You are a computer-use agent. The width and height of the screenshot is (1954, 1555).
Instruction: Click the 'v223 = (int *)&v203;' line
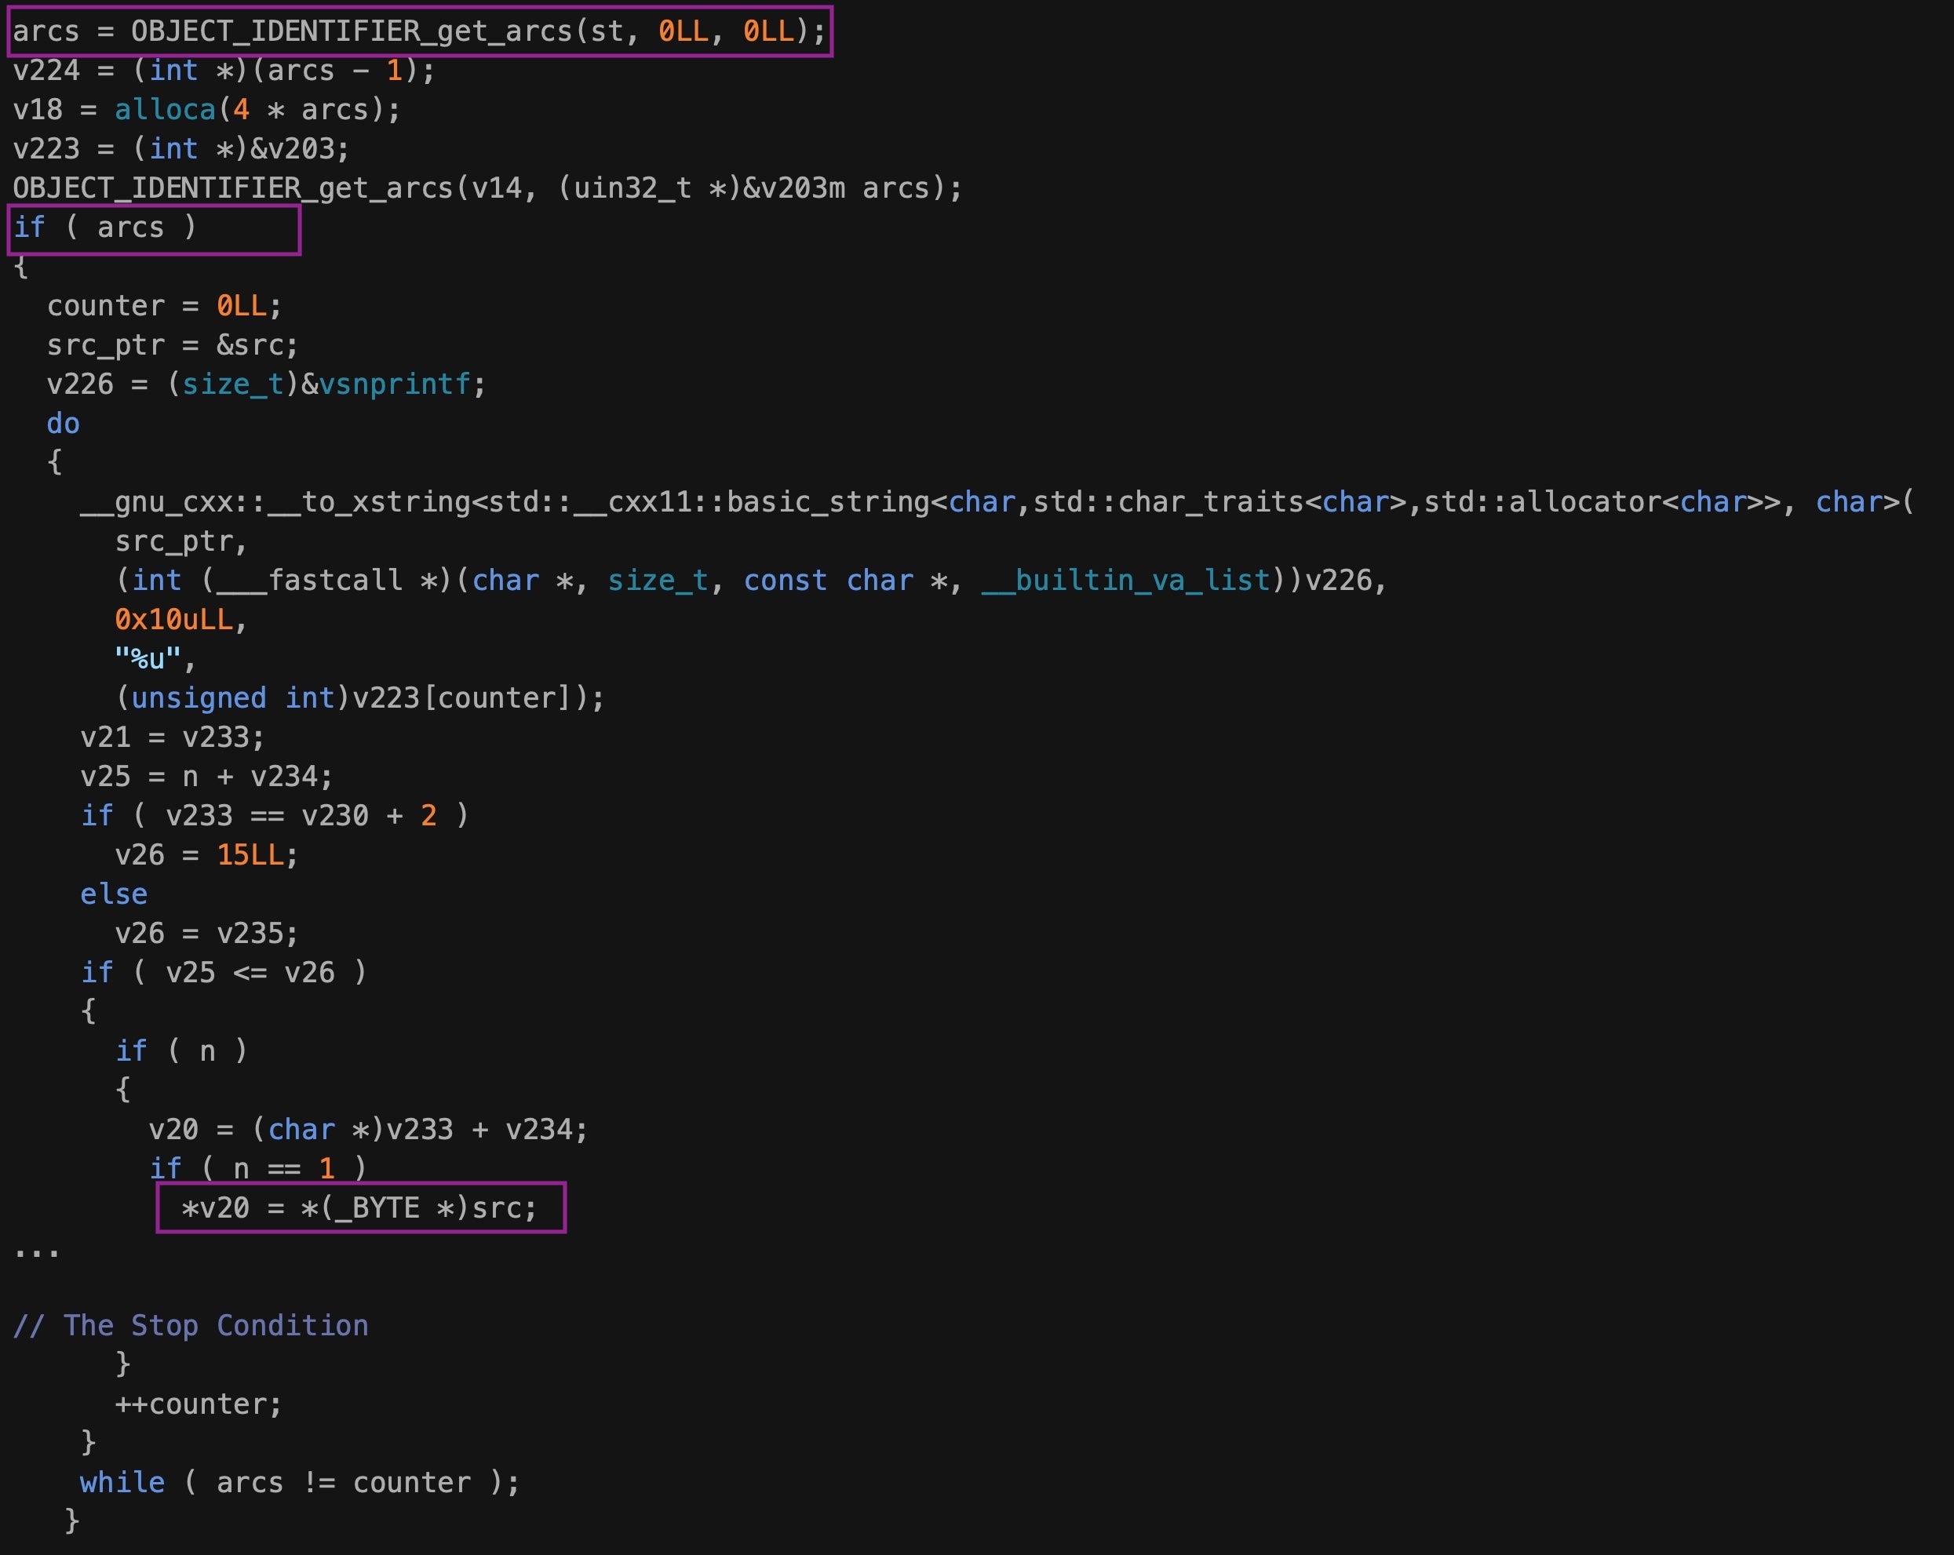coord(181,148)
